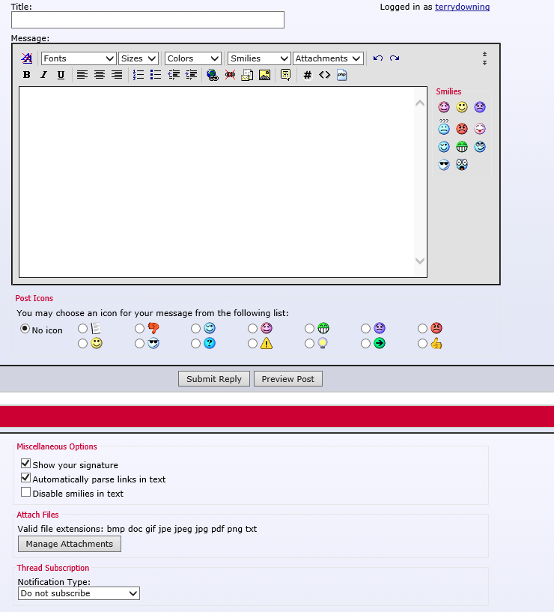The image size is (554, 612).
Task: Insert the sunglasses cool smiley from Smilies panel
Action: click(444, 165)
